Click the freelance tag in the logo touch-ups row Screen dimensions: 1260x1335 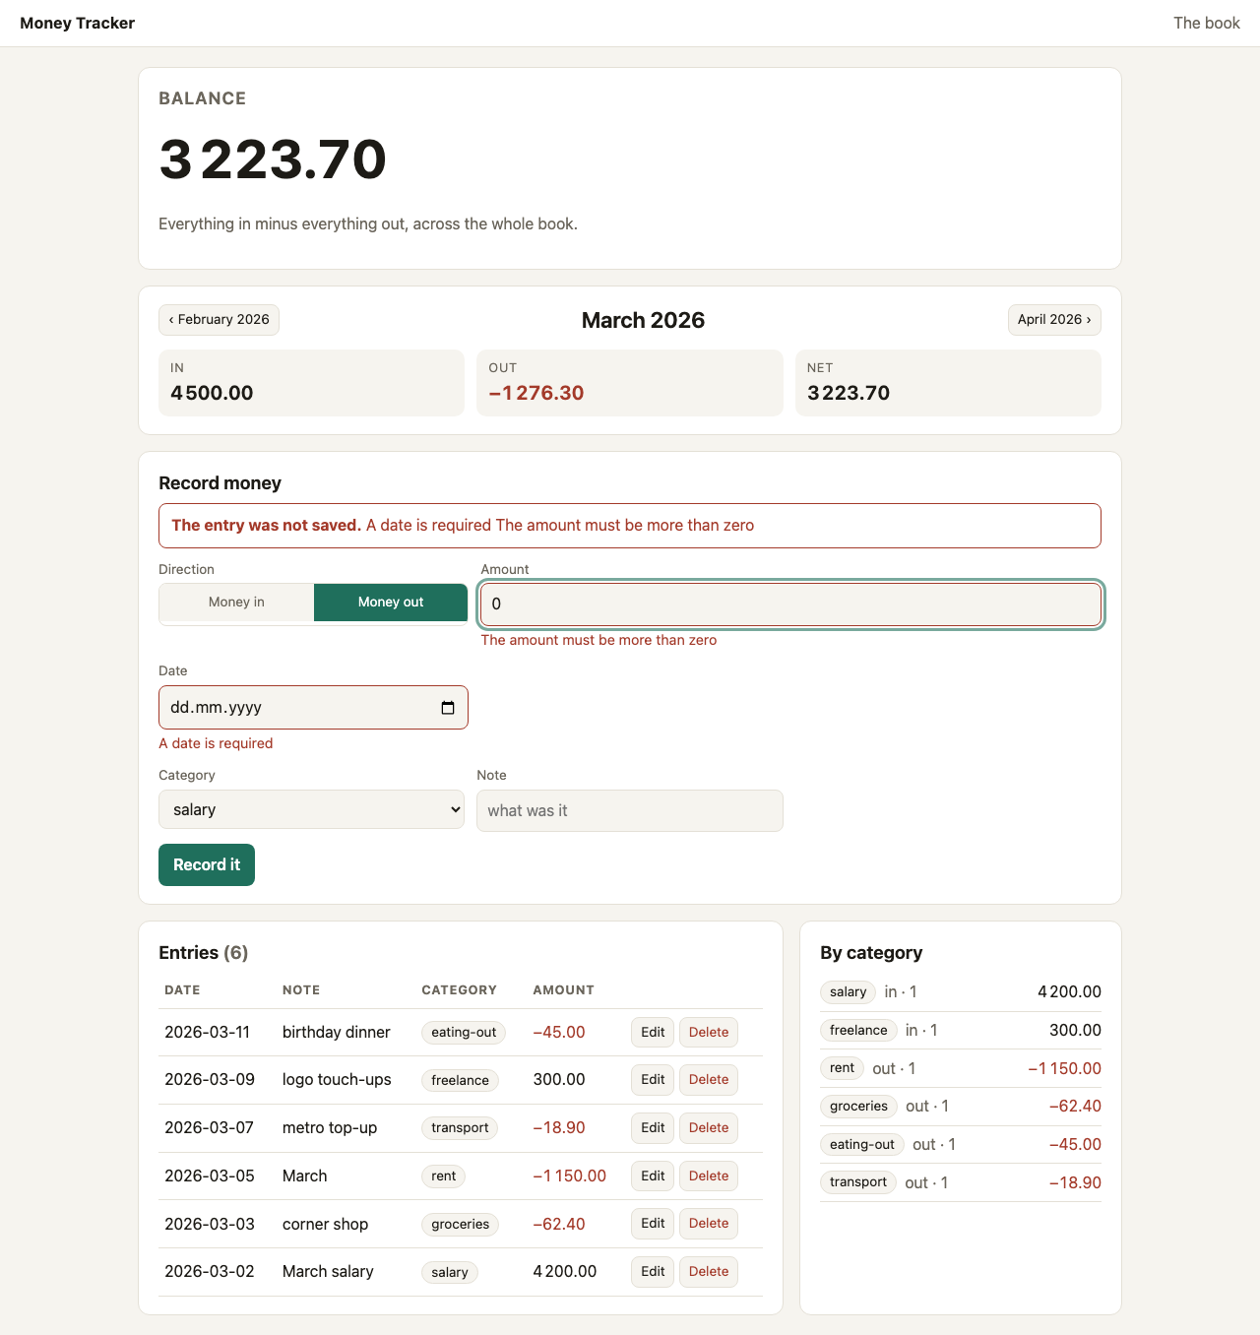click(460, 1080)
